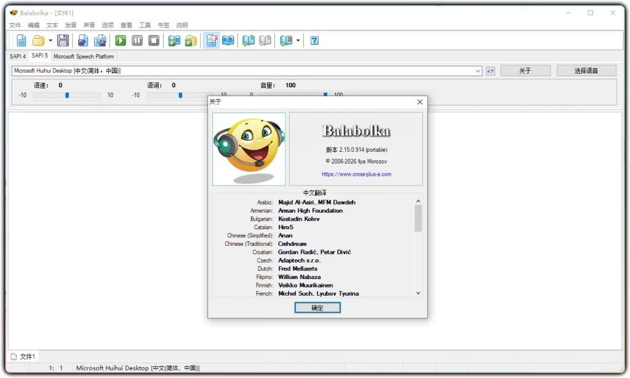Run the AB spelling check tool

(x=227, y=40)
